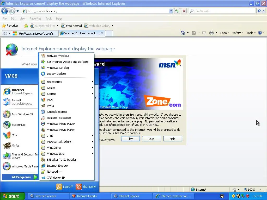Image resolution: width=267 pixels, height=200 pixels.
Task: Open the zoom level 100% dropdown
Action: 260,190
